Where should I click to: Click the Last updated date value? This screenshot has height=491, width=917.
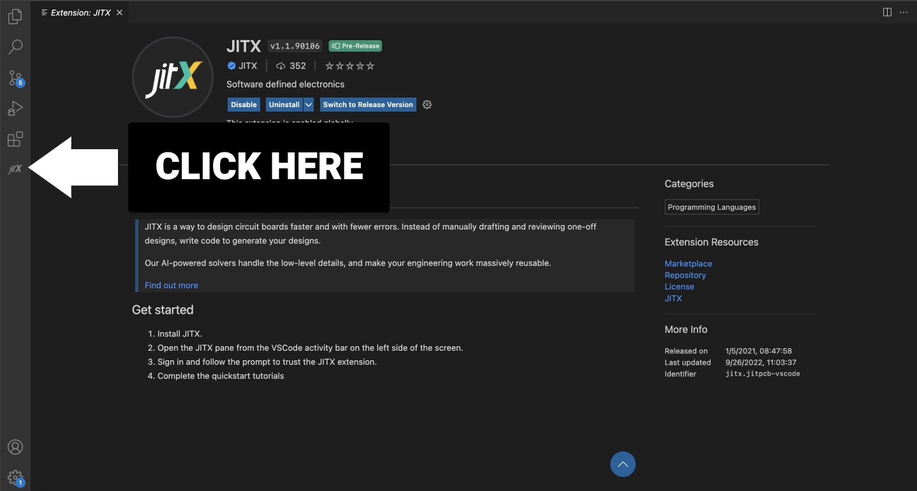click(761, 362)
